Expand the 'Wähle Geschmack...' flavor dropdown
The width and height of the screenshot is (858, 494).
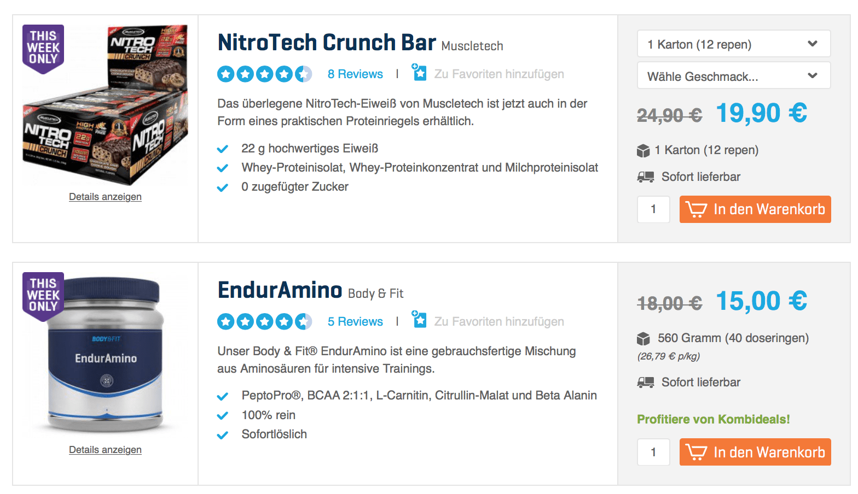pos(733,76)
